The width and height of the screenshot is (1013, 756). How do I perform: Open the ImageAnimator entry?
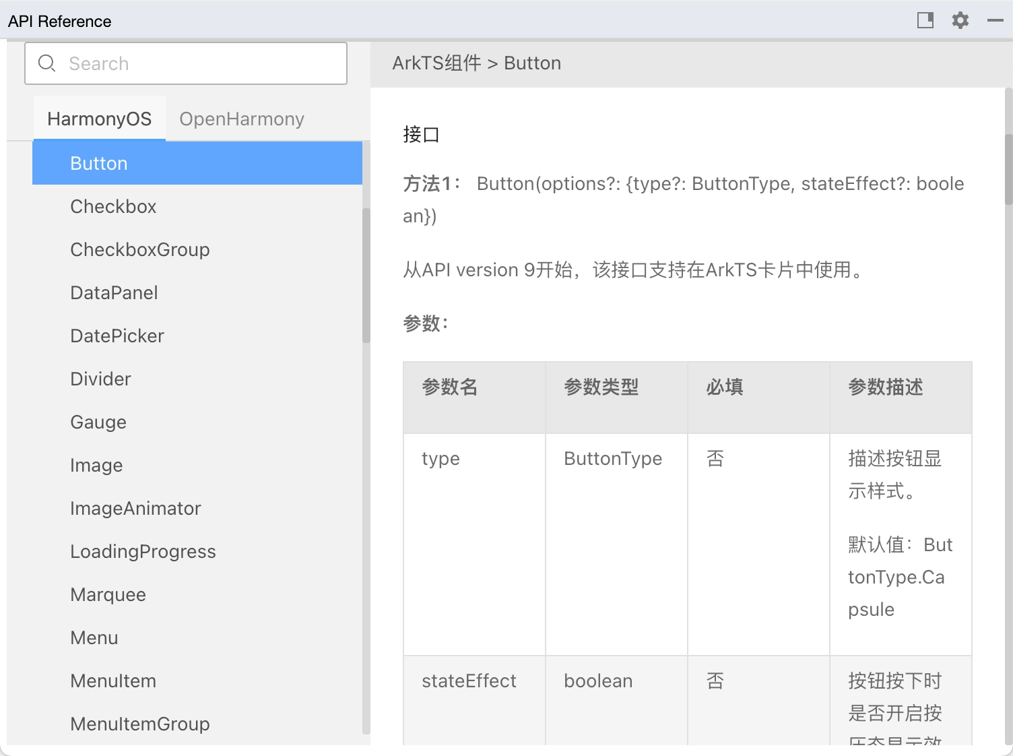tap(135, 509)
